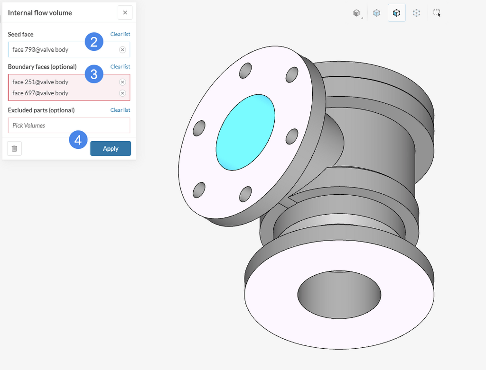
Task: Delete the internal flow volume operation
Action: click(14, 148)
